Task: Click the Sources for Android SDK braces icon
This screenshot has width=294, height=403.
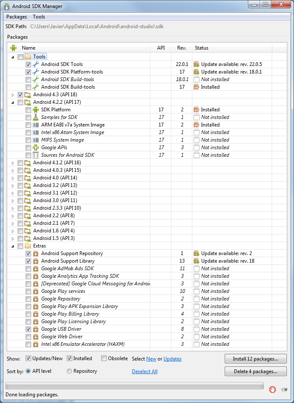Action: click(36, 155)
